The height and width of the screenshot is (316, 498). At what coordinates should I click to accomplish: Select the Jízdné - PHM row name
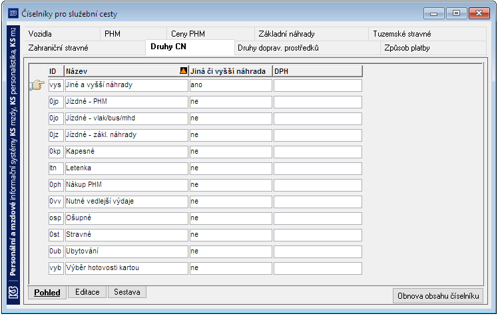(126, 102)
